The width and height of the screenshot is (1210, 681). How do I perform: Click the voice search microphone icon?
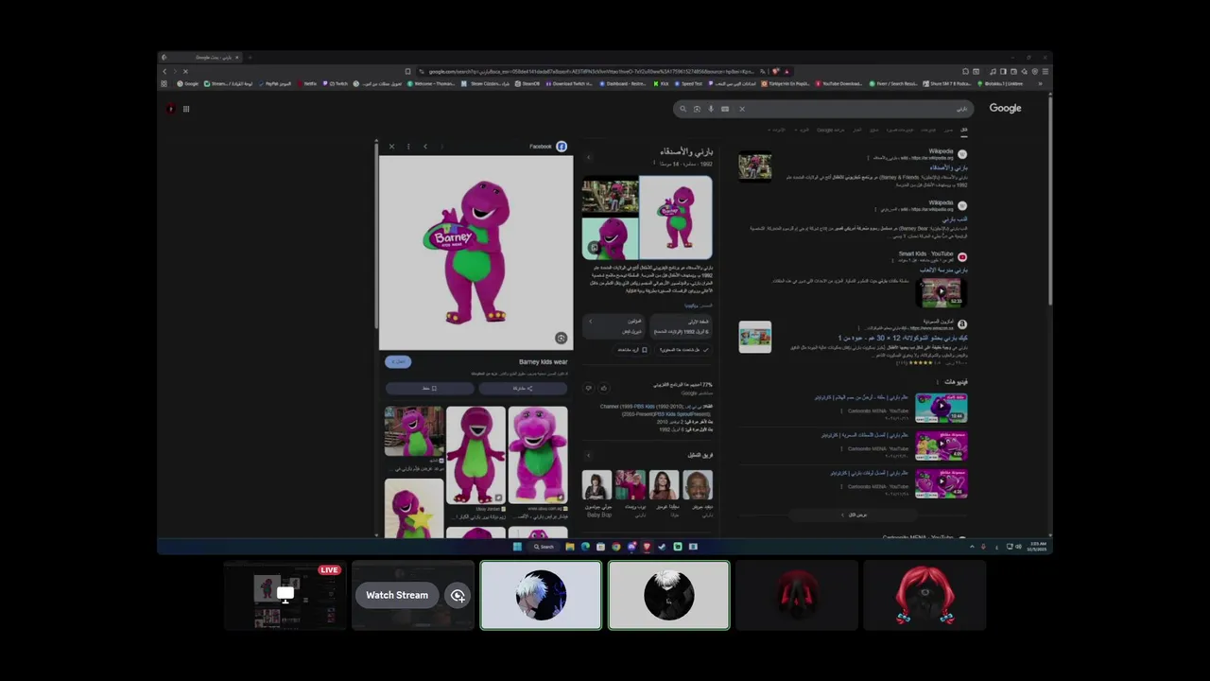point(711,109)
